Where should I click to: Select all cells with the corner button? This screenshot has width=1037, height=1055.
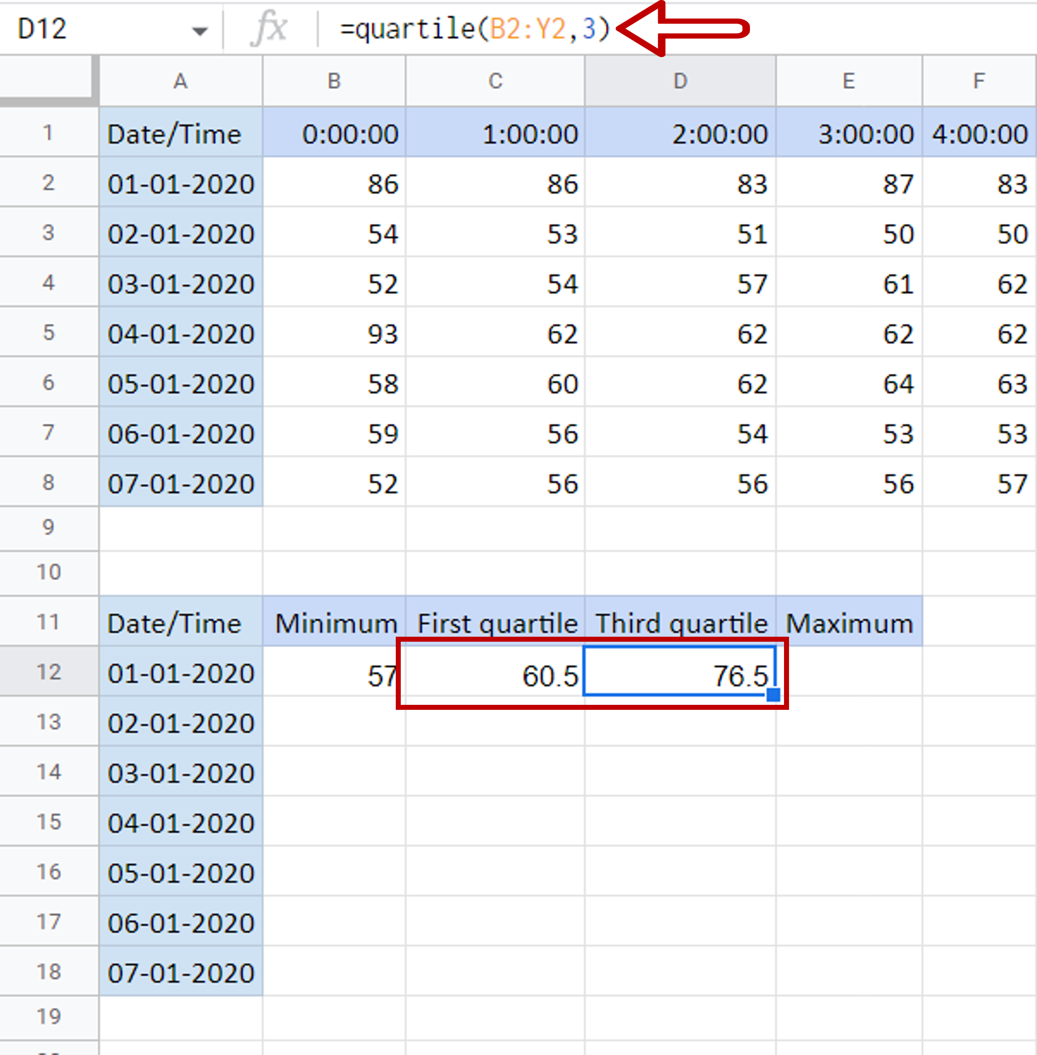point(49,80)
